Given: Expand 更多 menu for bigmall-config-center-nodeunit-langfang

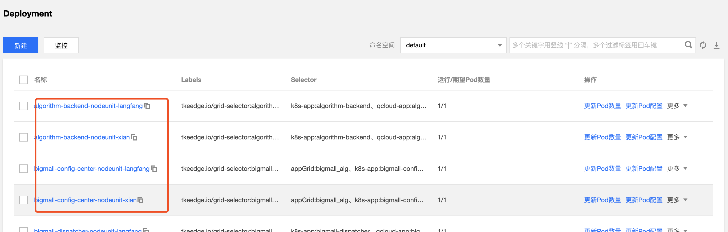Looking at the screenshot, I should coord(677,168).
